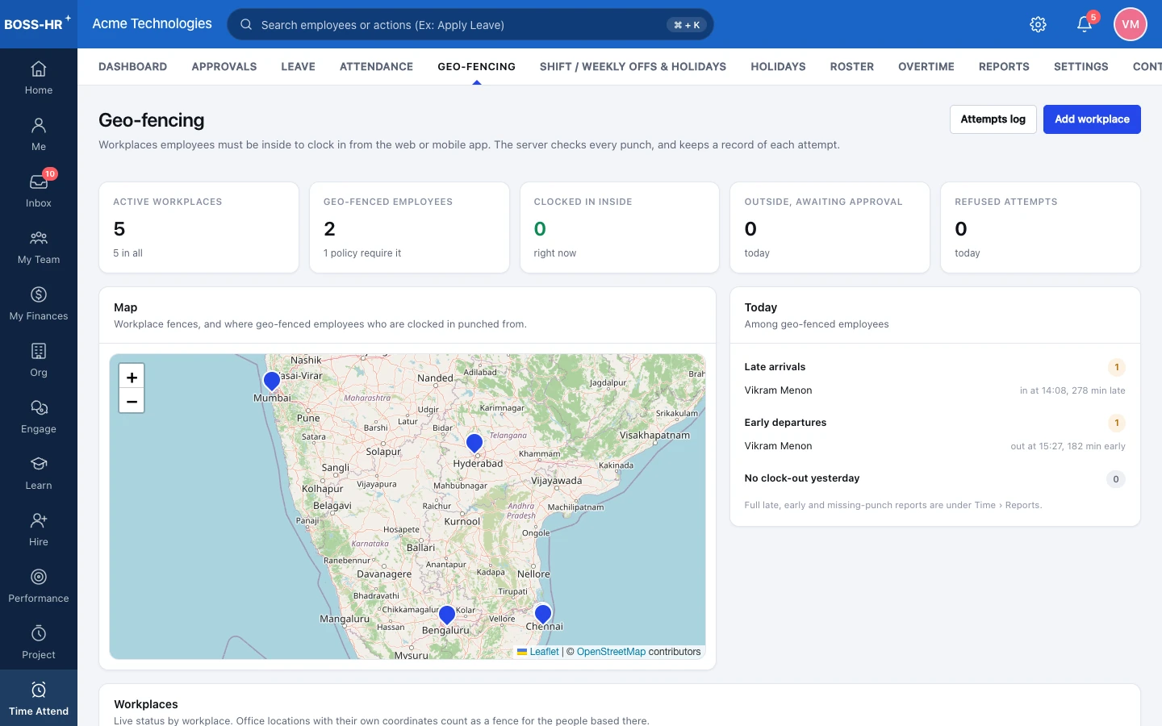
Task: Open the notifications bell
Action: click(1085, 24)
